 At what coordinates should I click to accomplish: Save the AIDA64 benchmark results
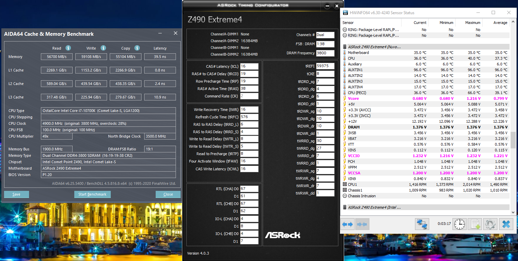17,194
